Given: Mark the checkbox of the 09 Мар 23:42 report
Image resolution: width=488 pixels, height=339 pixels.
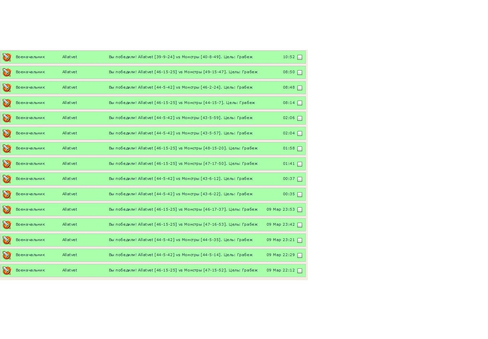Looking at the screenshot, I should pos(300,225).
